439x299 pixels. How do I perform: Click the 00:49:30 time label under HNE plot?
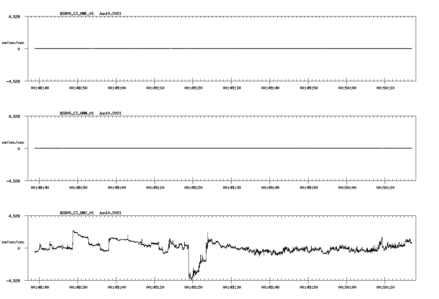pyautogui.click(x=232, y=88)
